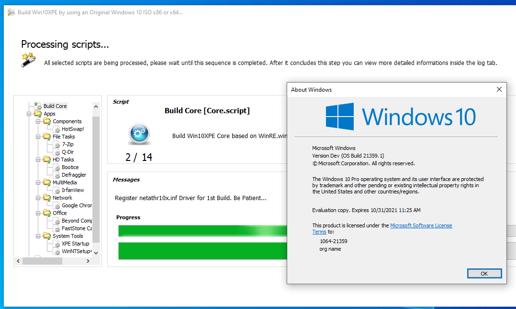
Task: Click the File Tasks folder icon
Action: pos(47,137)
